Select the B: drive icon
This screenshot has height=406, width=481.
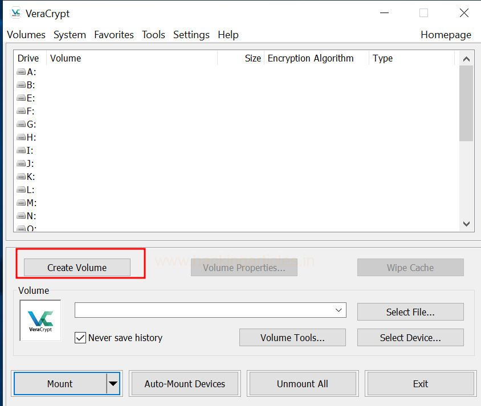click(21, 85)
